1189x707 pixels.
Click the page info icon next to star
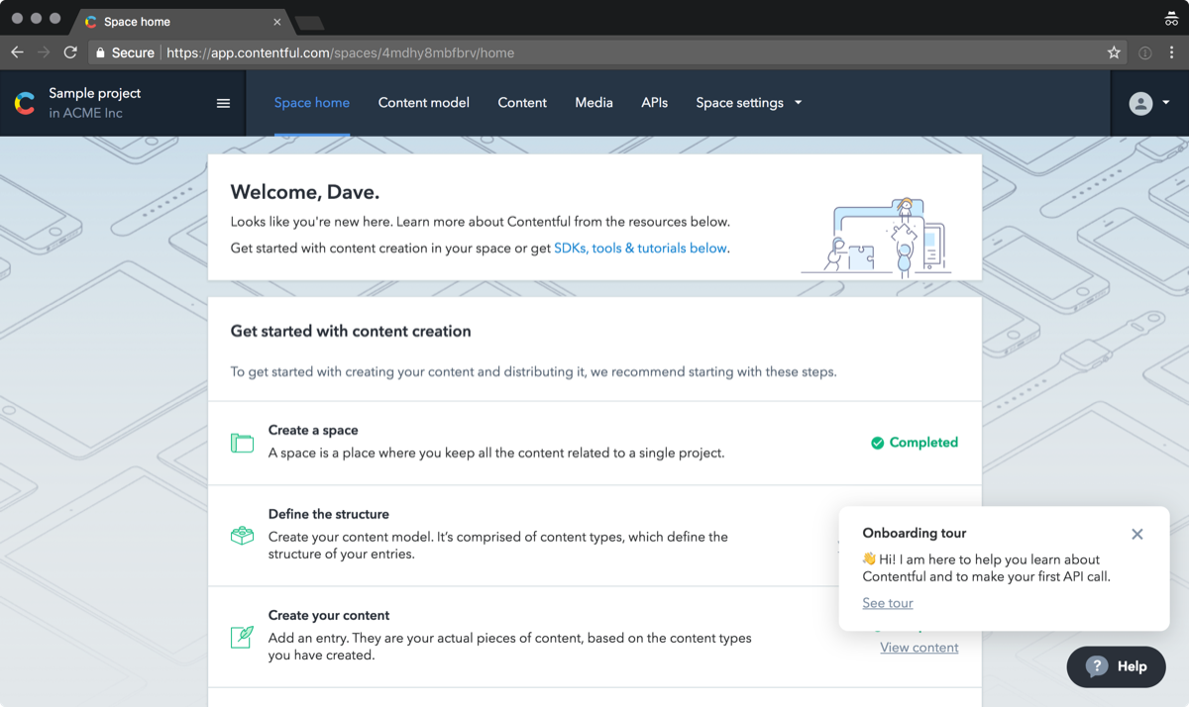[x=1144, y=52]
